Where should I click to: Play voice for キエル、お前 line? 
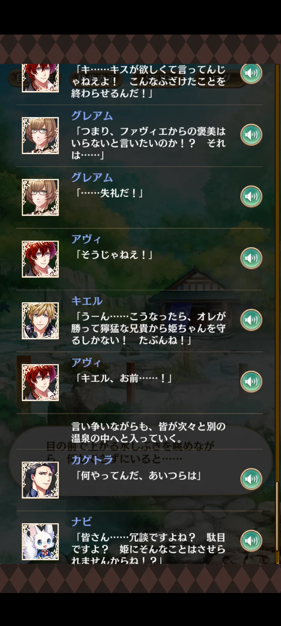pos(251,381)
